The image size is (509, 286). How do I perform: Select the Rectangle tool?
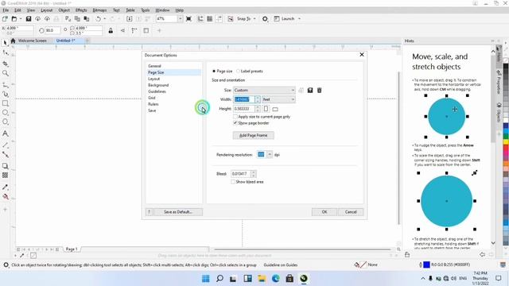point(6,103)
